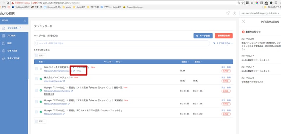Open red status dropdown in Webサイト多言語変換サービス row
281x134 pixels.
coord(226,71)
